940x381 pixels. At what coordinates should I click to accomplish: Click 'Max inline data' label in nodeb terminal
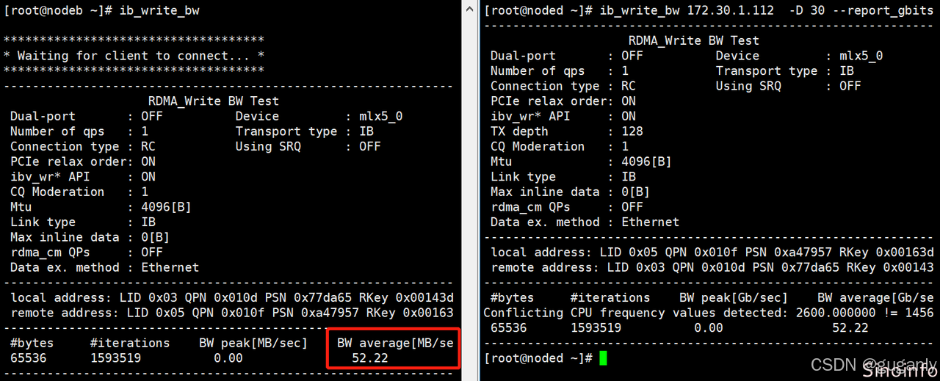(65, 237)
